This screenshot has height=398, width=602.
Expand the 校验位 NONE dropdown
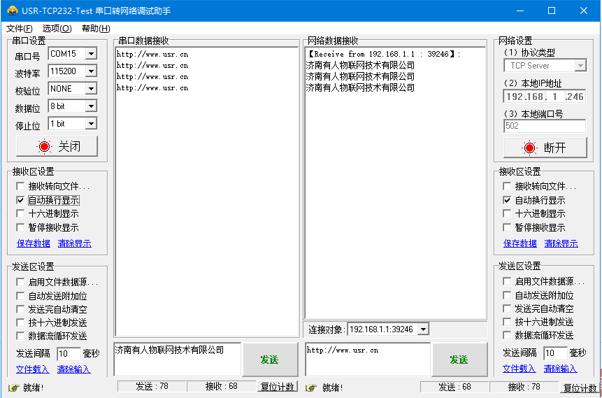(91, 89)
